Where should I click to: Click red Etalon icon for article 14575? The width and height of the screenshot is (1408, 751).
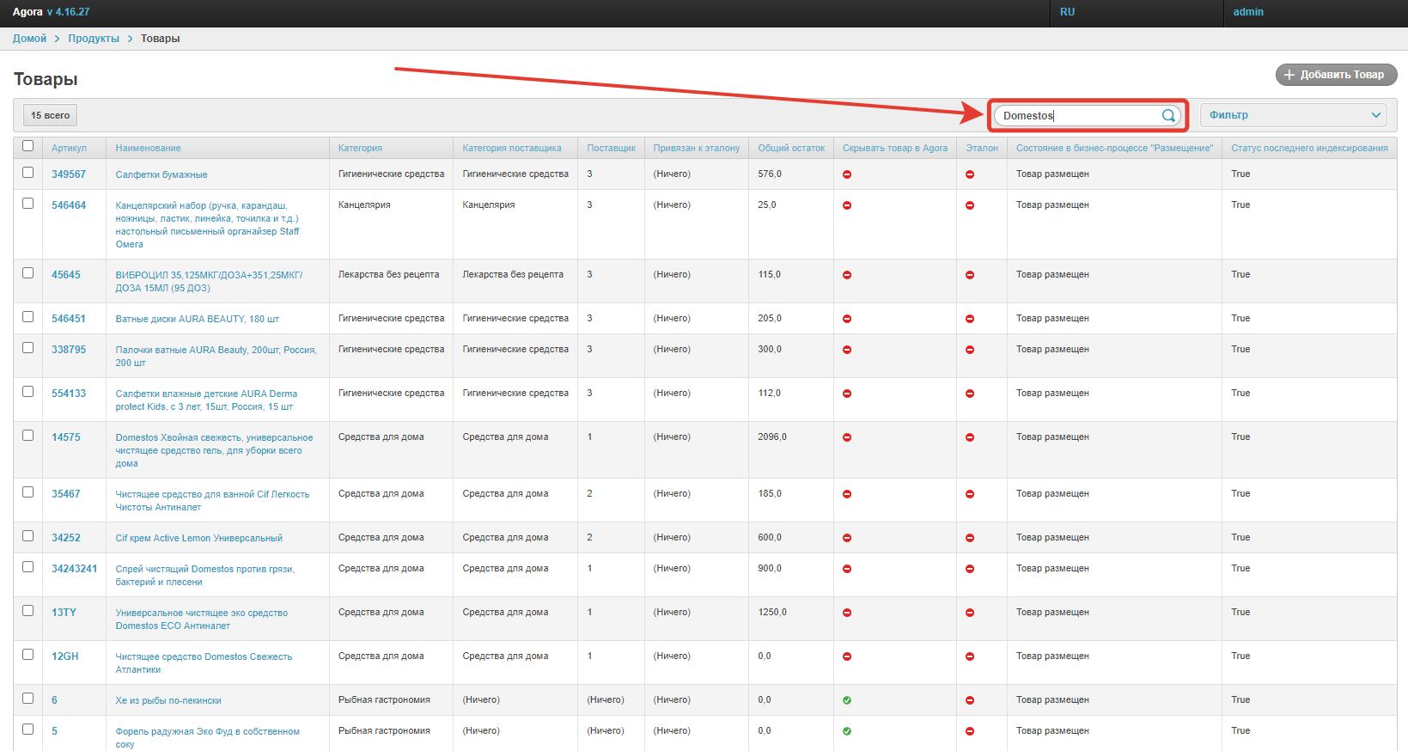pos(970,437)
